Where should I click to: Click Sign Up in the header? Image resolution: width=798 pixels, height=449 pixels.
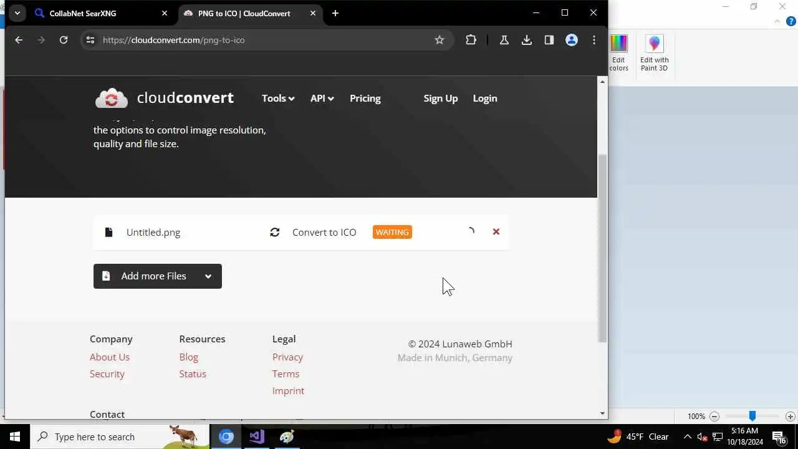coord(441,98)
